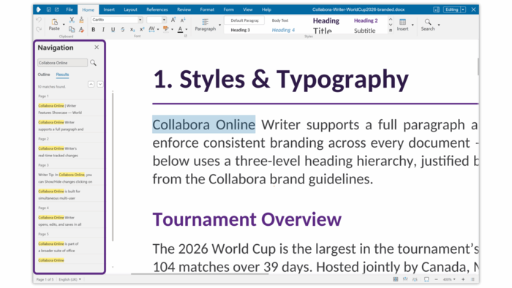Screen dimensions: 512x288
Task: Click the Navigation search input field
Action: tap(62, 63)
